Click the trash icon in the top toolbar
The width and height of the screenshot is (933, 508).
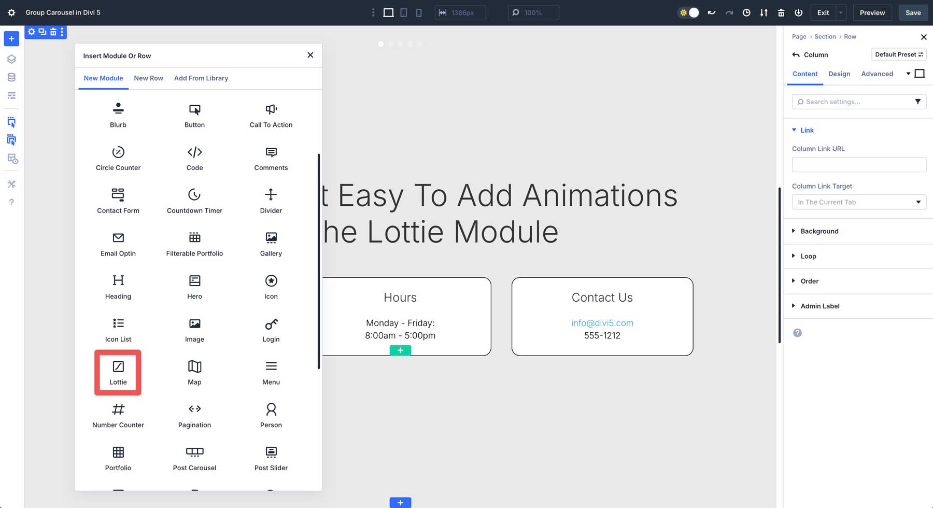[781, 12]
